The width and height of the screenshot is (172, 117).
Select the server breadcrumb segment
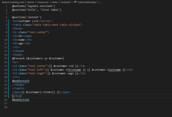[31, 2]
